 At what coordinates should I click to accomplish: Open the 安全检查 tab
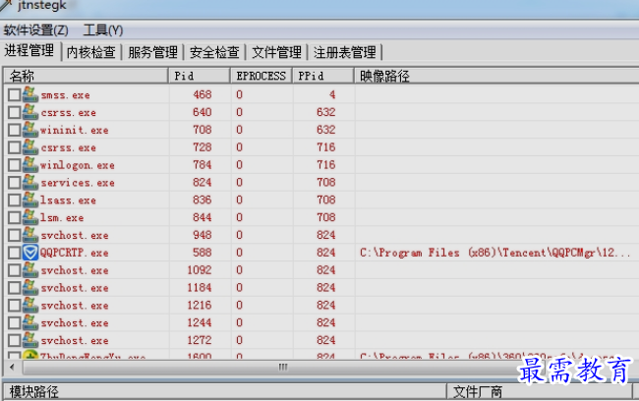[x=214, y=52]
